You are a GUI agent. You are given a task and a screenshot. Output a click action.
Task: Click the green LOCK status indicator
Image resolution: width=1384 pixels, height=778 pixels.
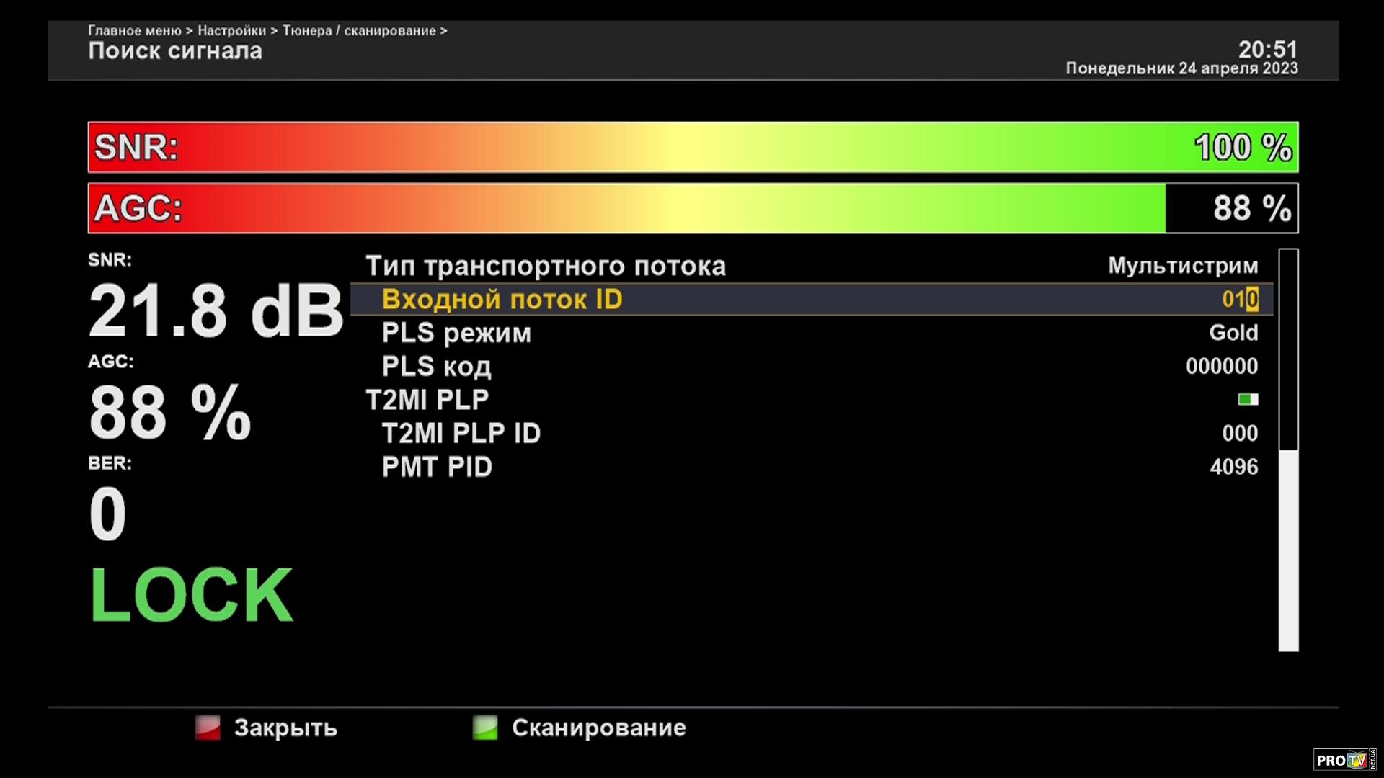click(192, 595)
